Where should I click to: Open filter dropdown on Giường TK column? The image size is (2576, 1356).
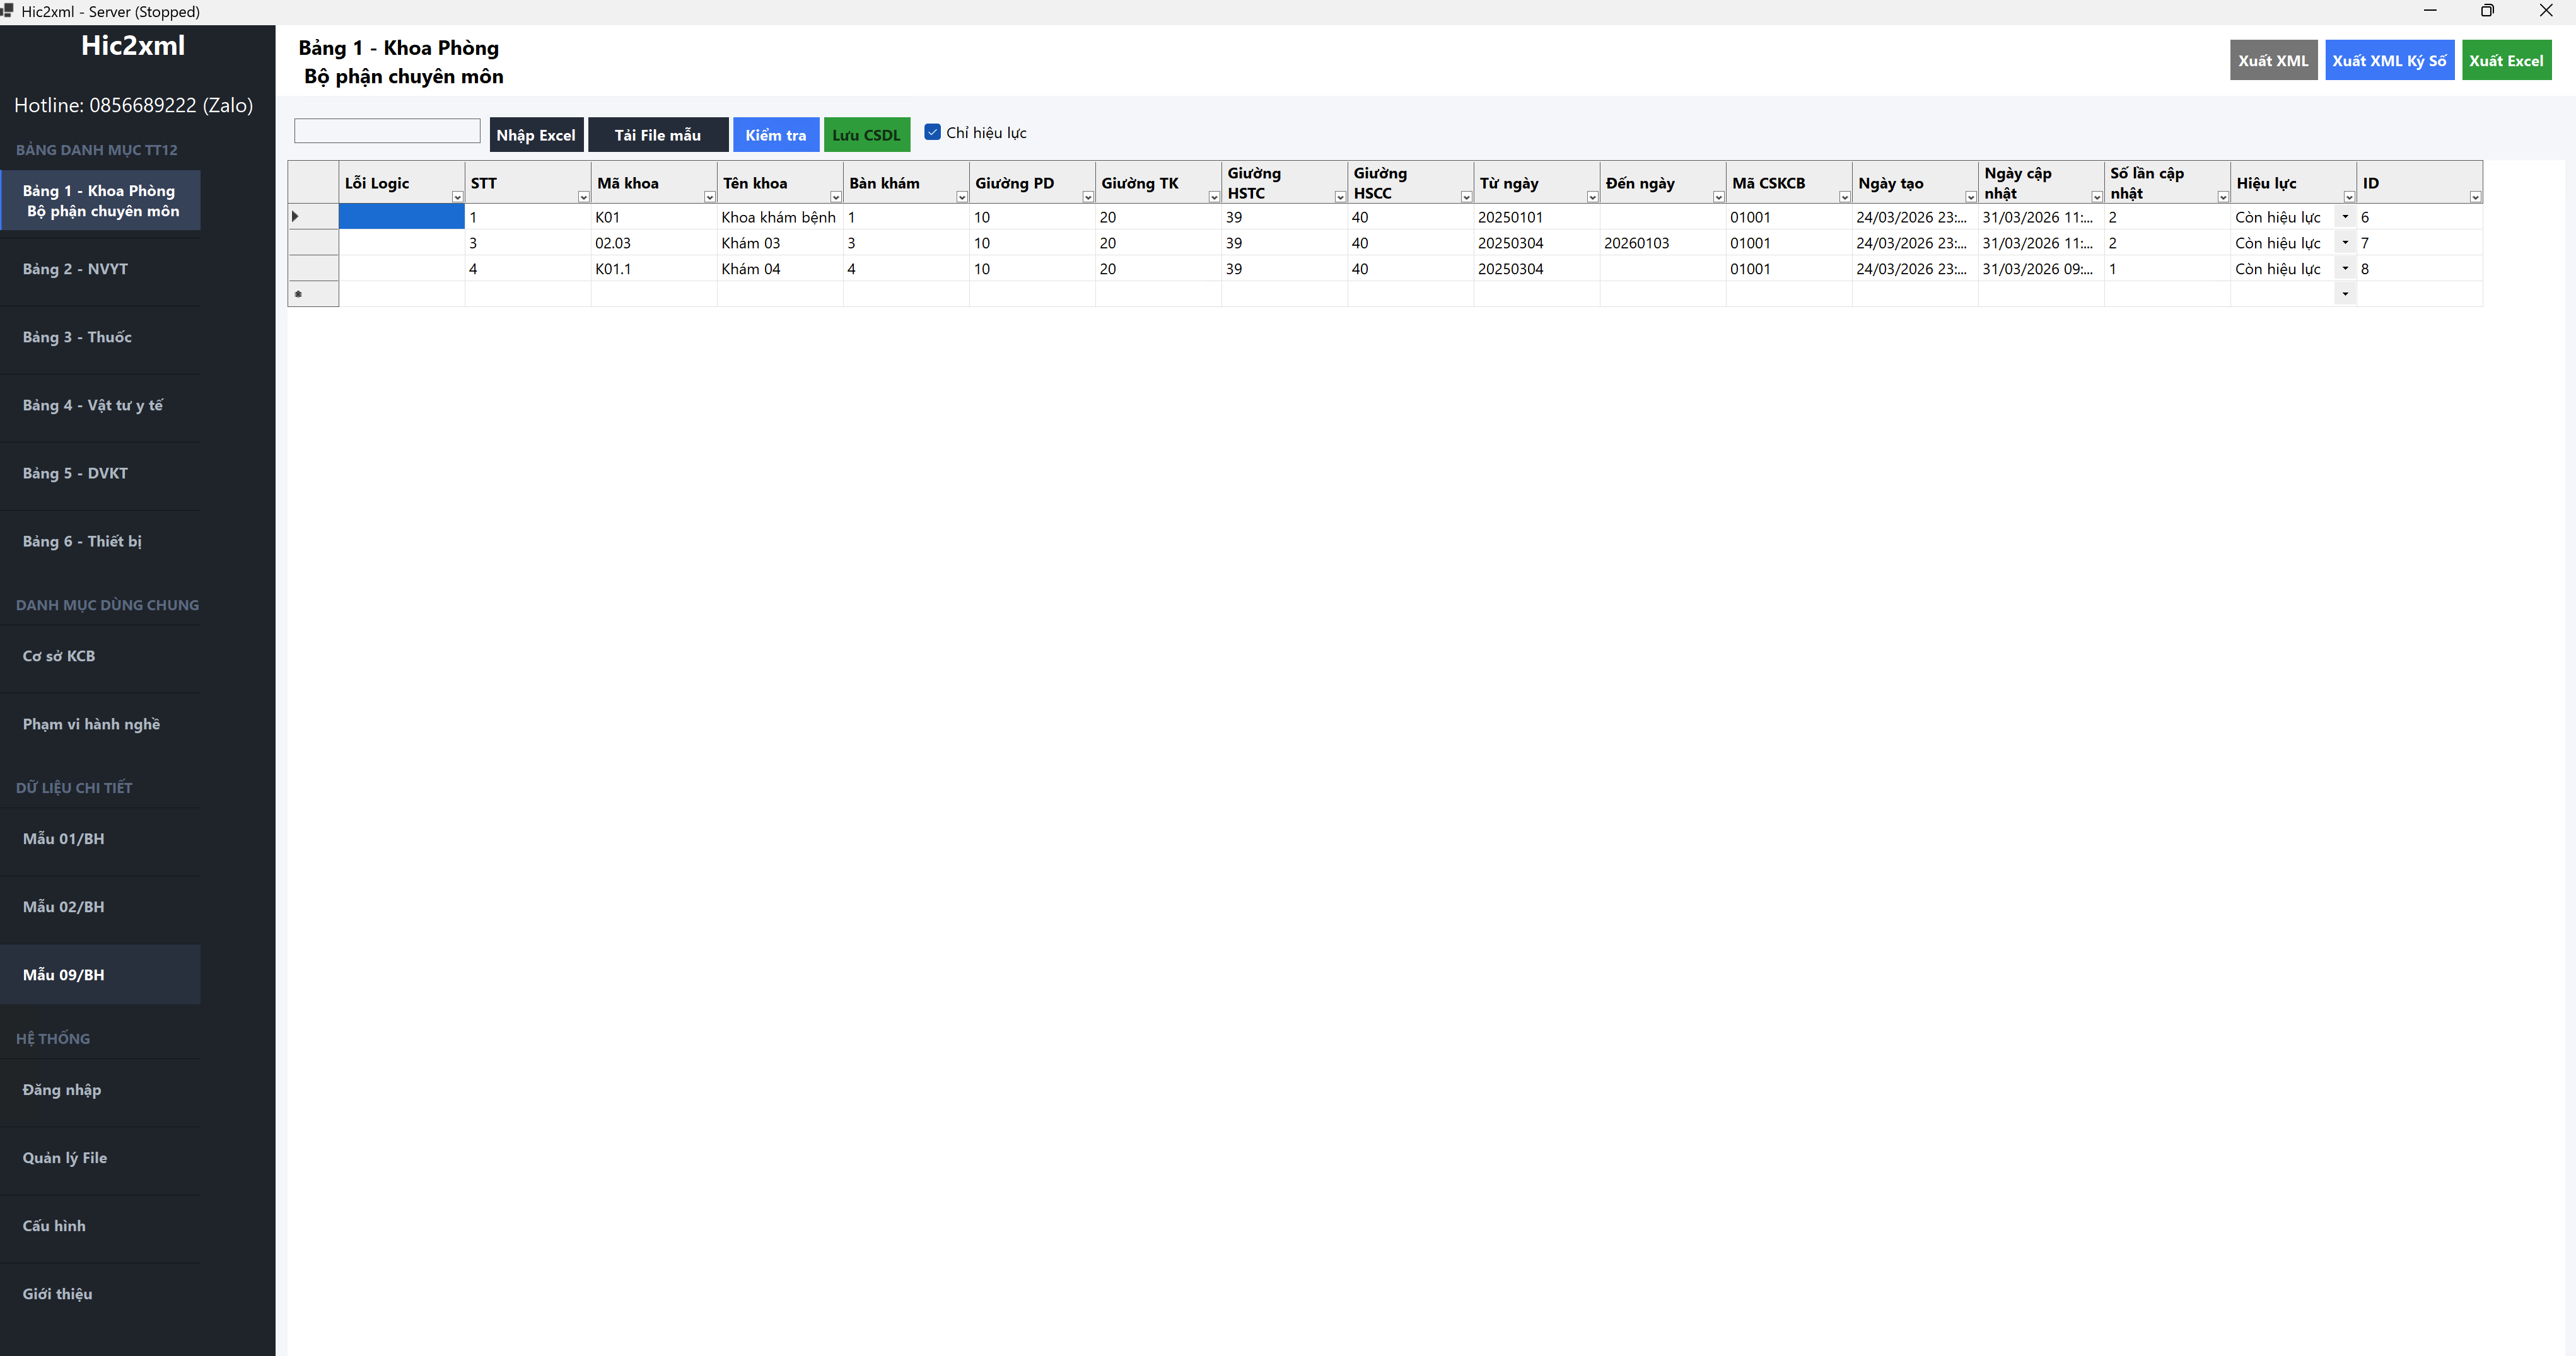click(1213, 197)
